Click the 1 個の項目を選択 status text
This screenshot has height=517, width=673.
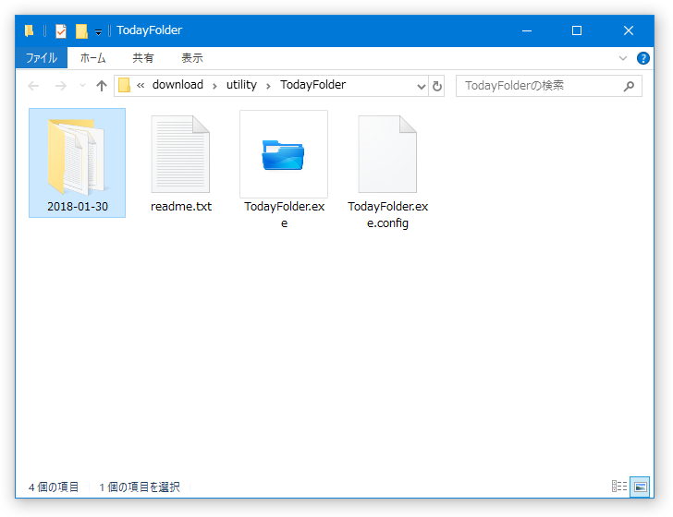point(140,487)
